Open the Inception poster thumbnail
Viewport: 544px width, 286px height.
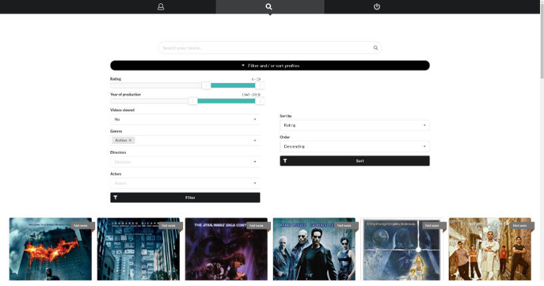(x=138, y=249)
